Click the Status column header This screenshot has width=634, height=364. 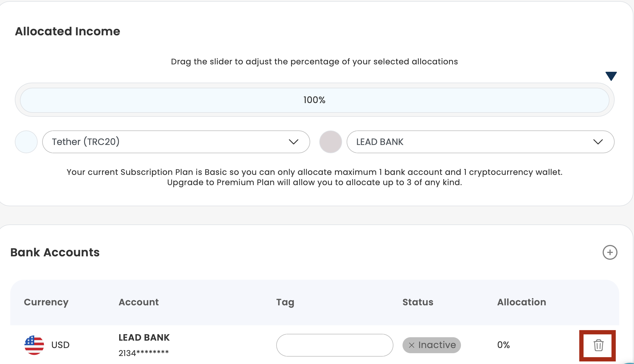click(x=418, y=302)
